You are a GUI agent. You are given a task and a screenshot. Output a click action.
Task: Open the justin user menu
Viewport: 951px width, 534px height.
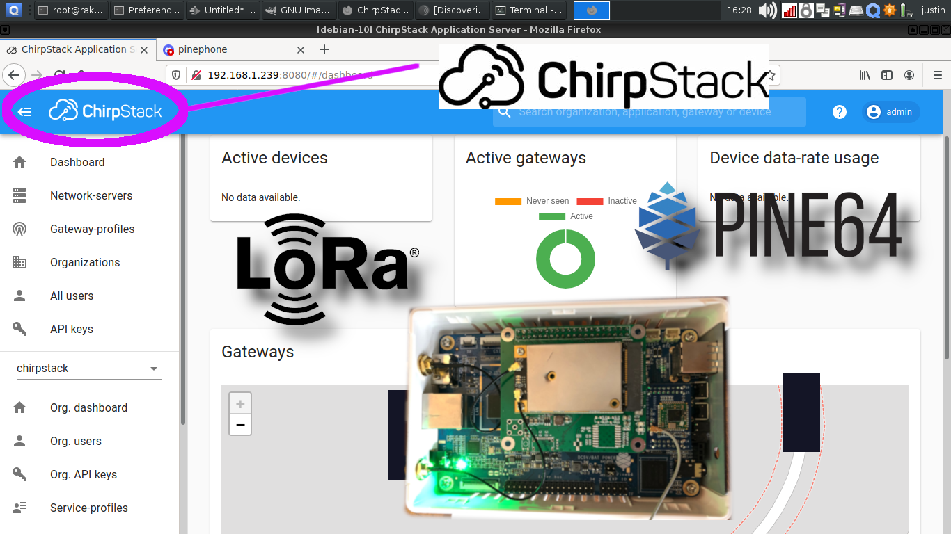(x=933, y=10)
